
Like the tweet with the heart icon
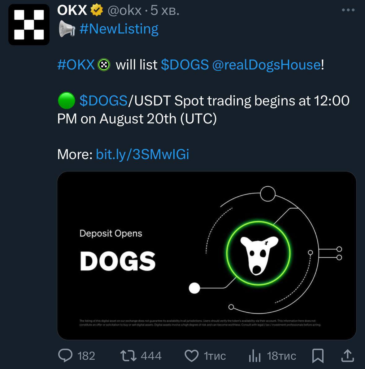pos(192,356)
